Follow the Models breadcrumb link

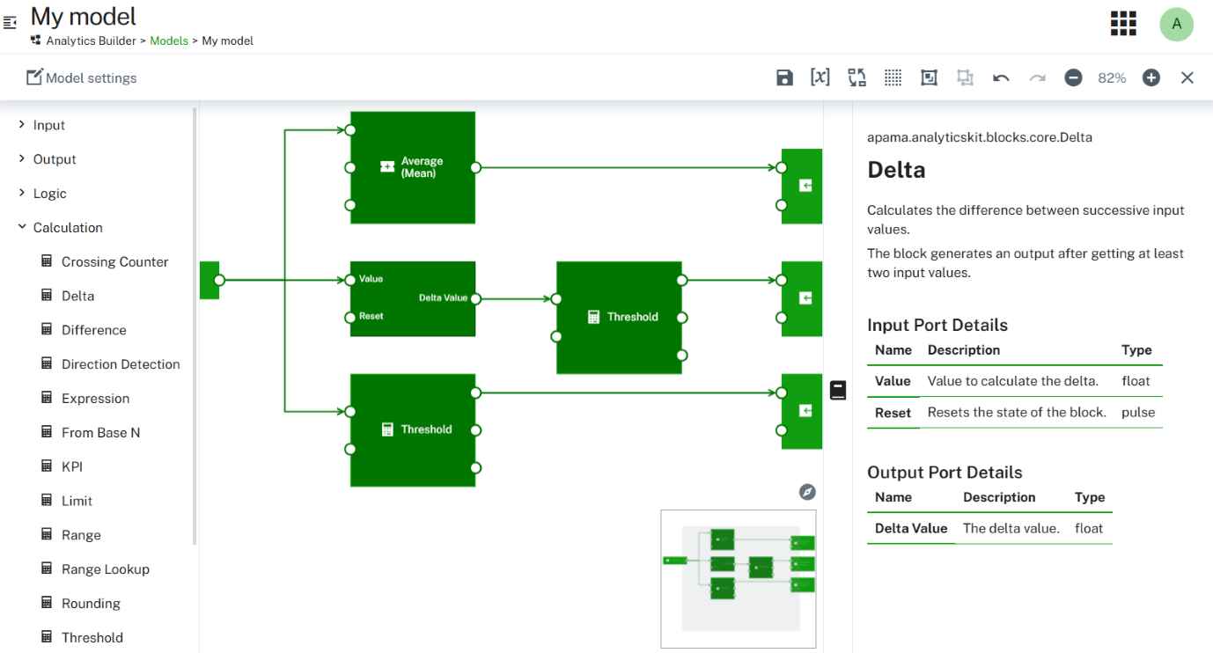pos(169,40)
